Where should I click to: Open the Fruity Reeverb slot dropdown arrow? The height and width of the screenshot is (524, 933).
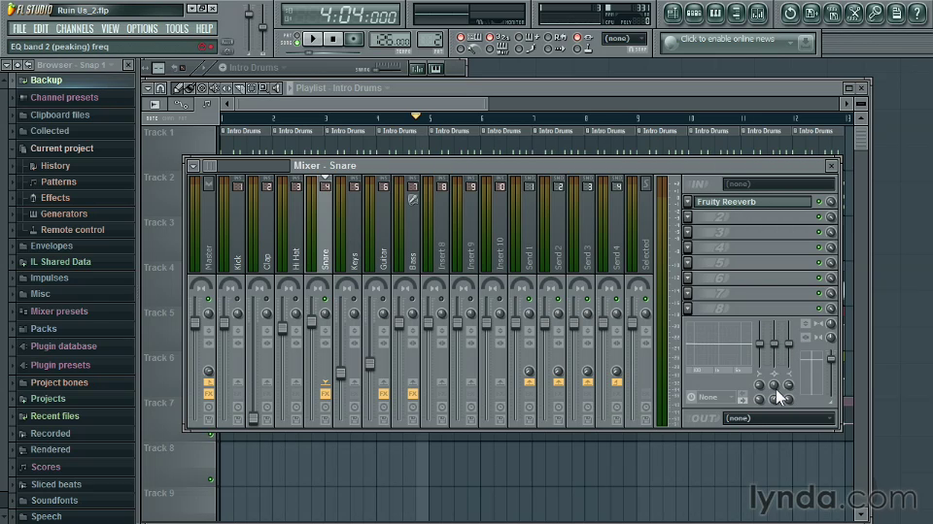tap(688, 202)
